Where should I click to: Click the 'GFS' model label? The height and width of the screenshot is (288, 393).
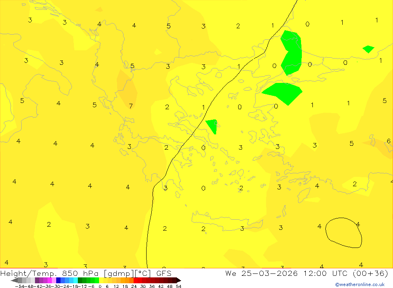click(163, 273)
